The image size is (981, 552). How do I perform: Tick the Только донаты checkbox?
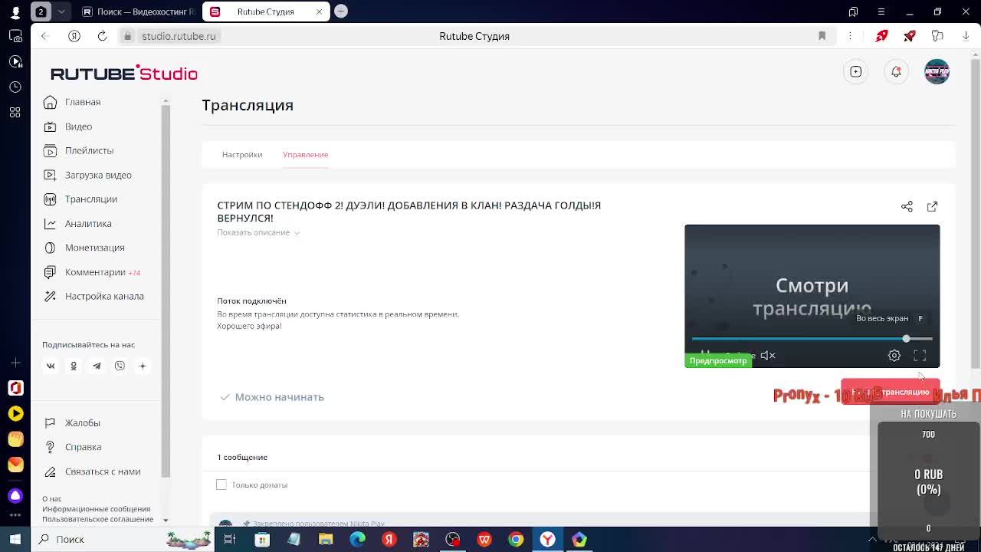click(221, 485)
